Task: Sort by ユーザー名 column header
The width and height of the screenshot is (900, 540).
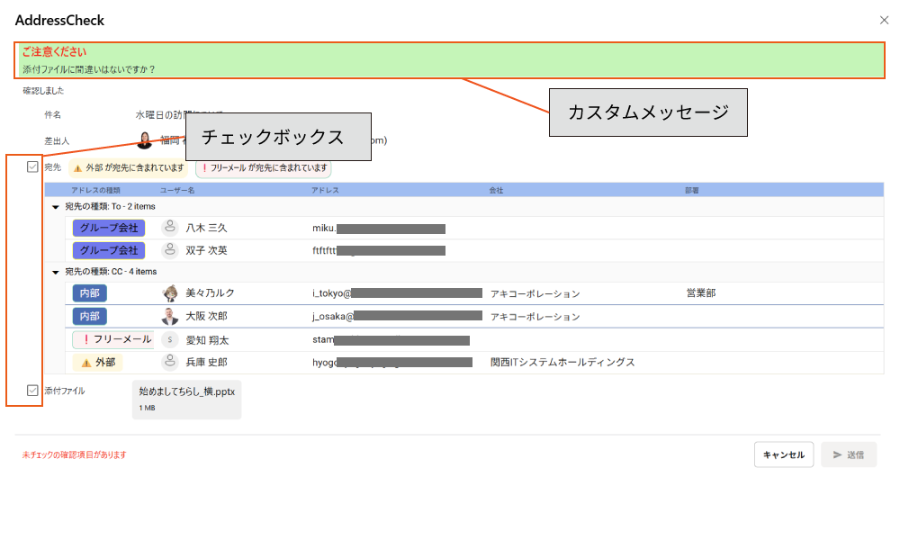Action: point(177,191)
